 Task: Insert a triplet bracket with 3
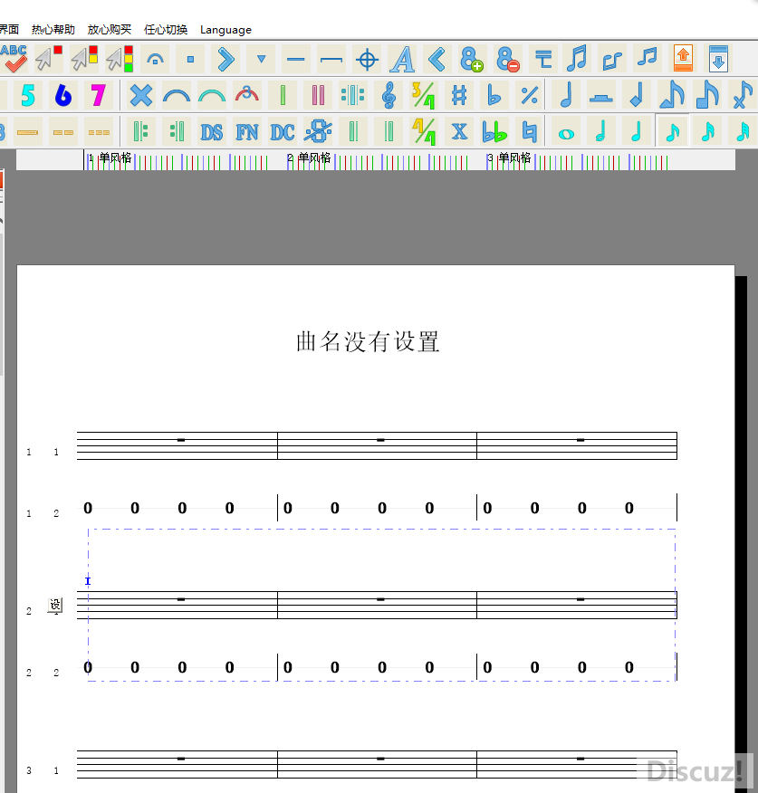click(247, 95)
